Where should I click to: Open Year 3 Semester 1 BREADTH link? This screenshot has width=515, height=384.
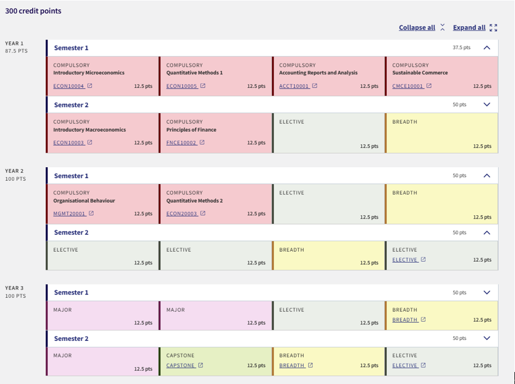pyautogui.click(x=405, y=320)
